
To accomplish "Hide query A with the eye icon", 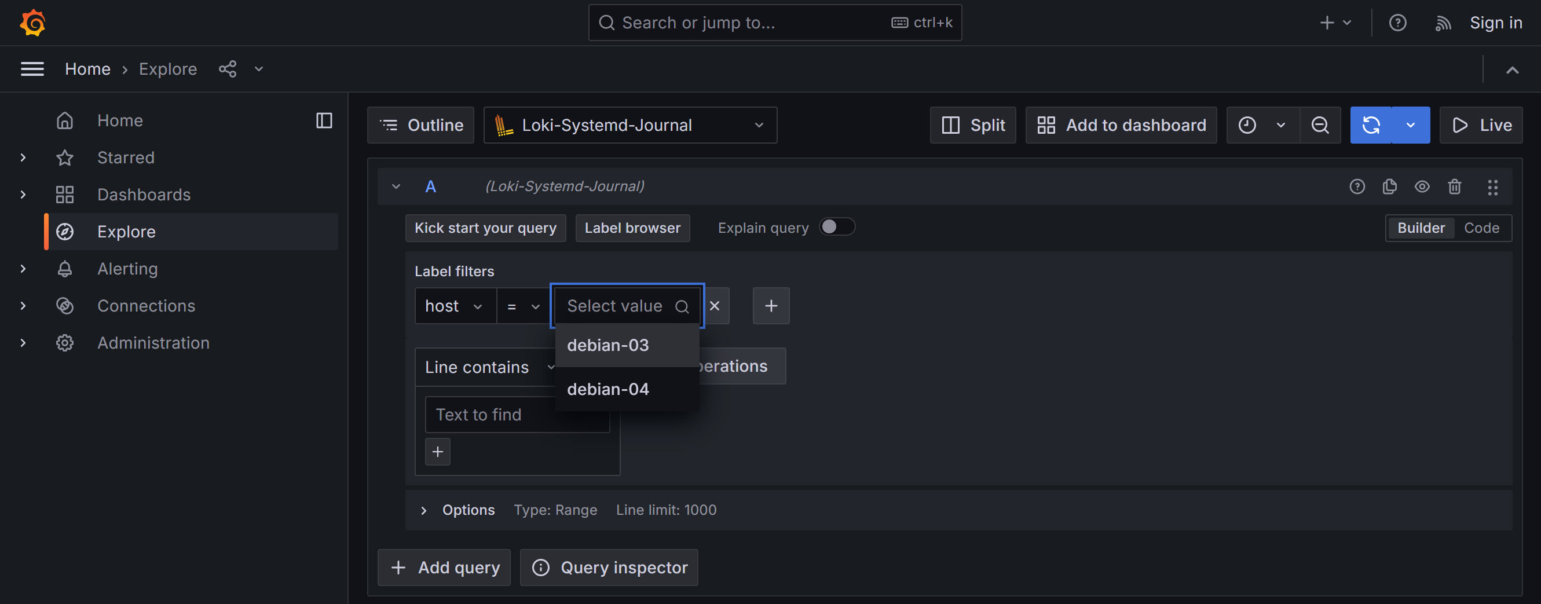I will pos(1422,186).
